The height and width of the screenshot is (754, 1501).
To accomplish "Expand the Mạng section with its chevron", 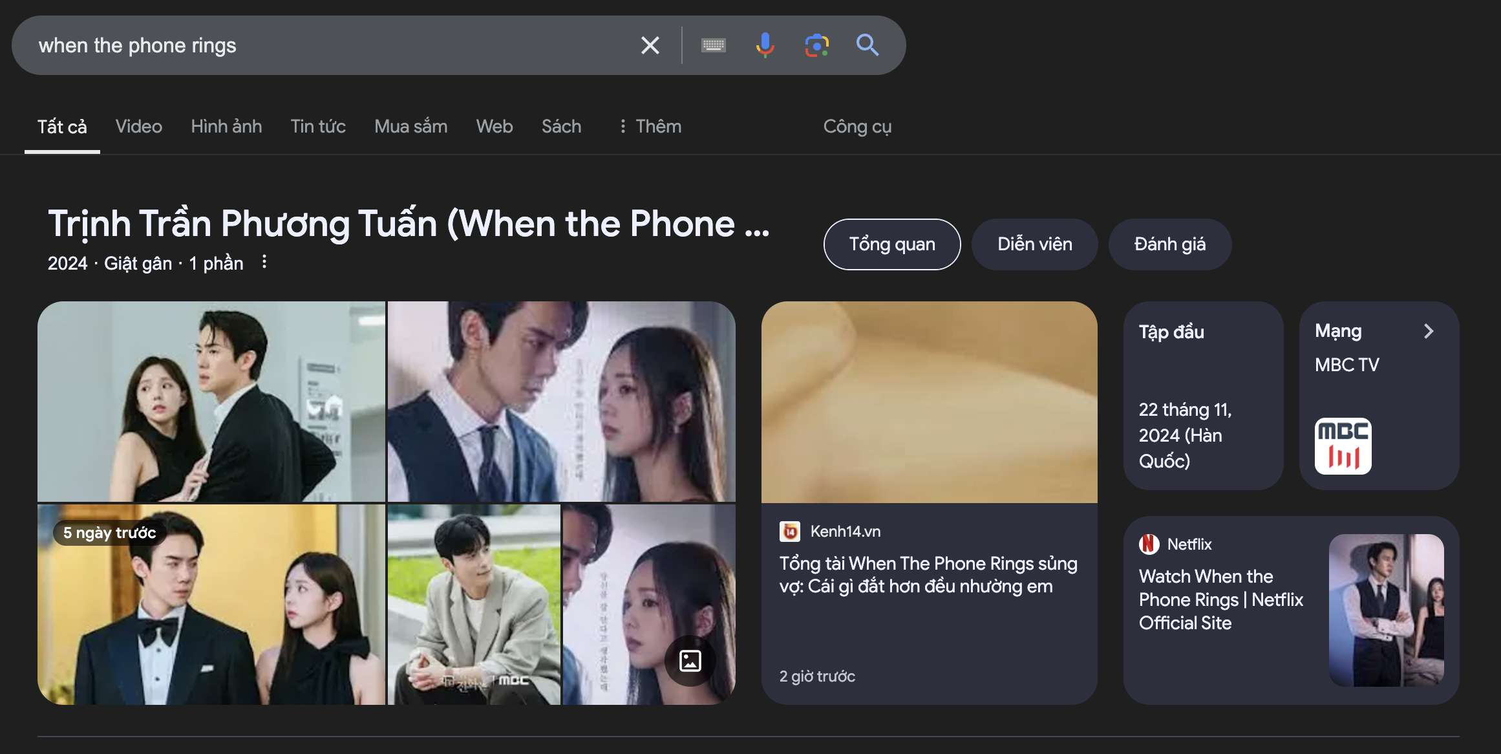I will click(1429, 331).
